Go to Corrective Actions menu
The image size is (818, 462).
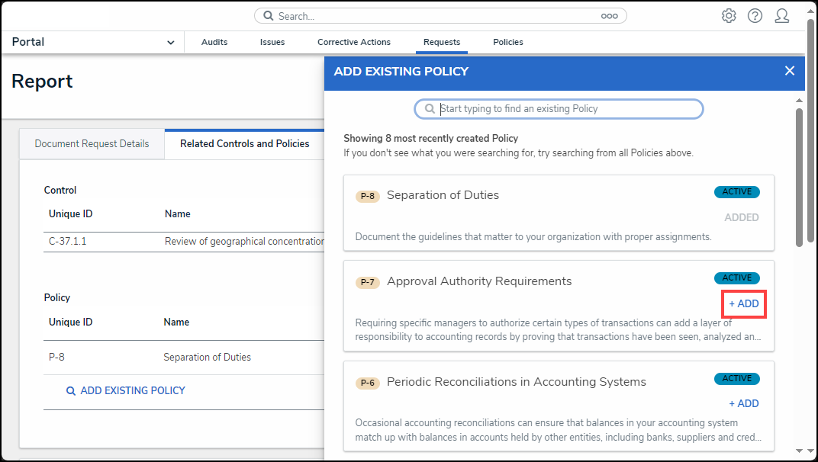354,43
